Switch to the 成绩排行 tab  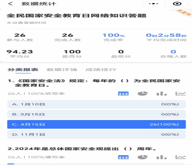pos(101,70)
